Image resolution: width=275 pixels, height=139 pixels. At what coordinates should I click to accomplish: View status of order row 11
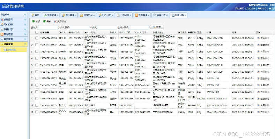tap(263, 105)
